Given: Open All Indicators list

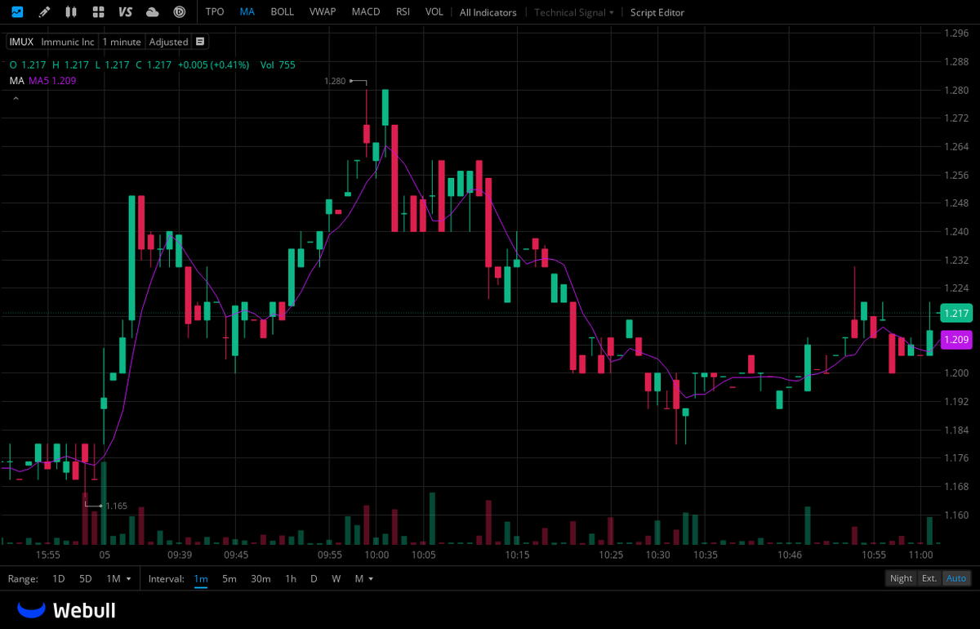Looking at the screenshot, I should pos(488,12).
